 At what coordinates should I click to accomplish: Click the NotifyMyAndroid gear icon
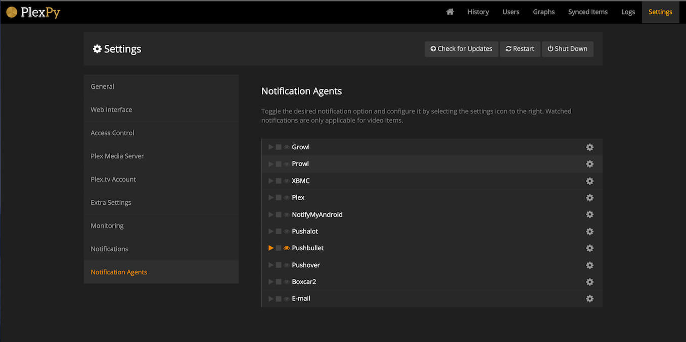pyautogui.click(x=589, y=214)
